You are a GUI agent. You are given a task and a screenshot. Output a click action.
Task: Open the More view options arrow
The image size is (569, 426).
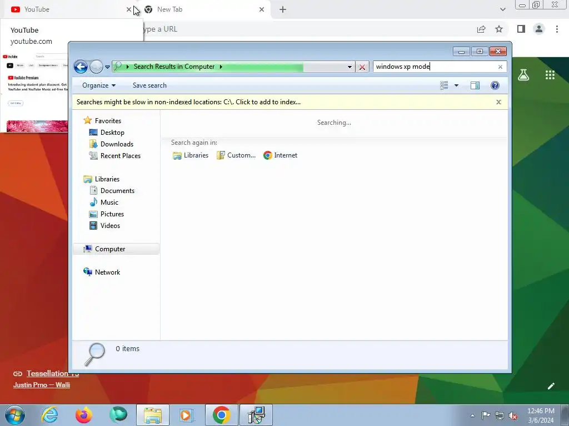click(x=456, y=85)
